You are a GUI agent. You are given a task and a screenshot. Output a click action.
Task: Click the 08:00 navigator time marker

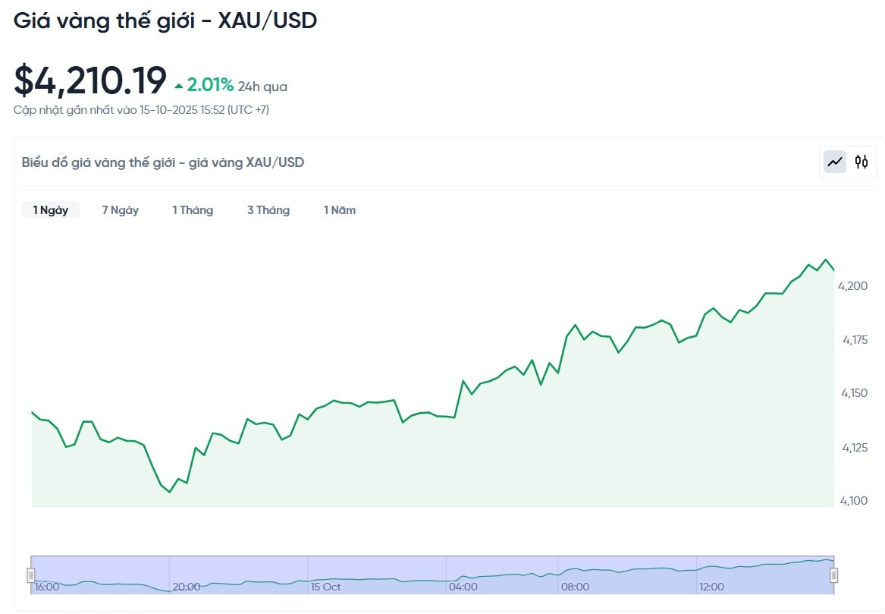575,587
